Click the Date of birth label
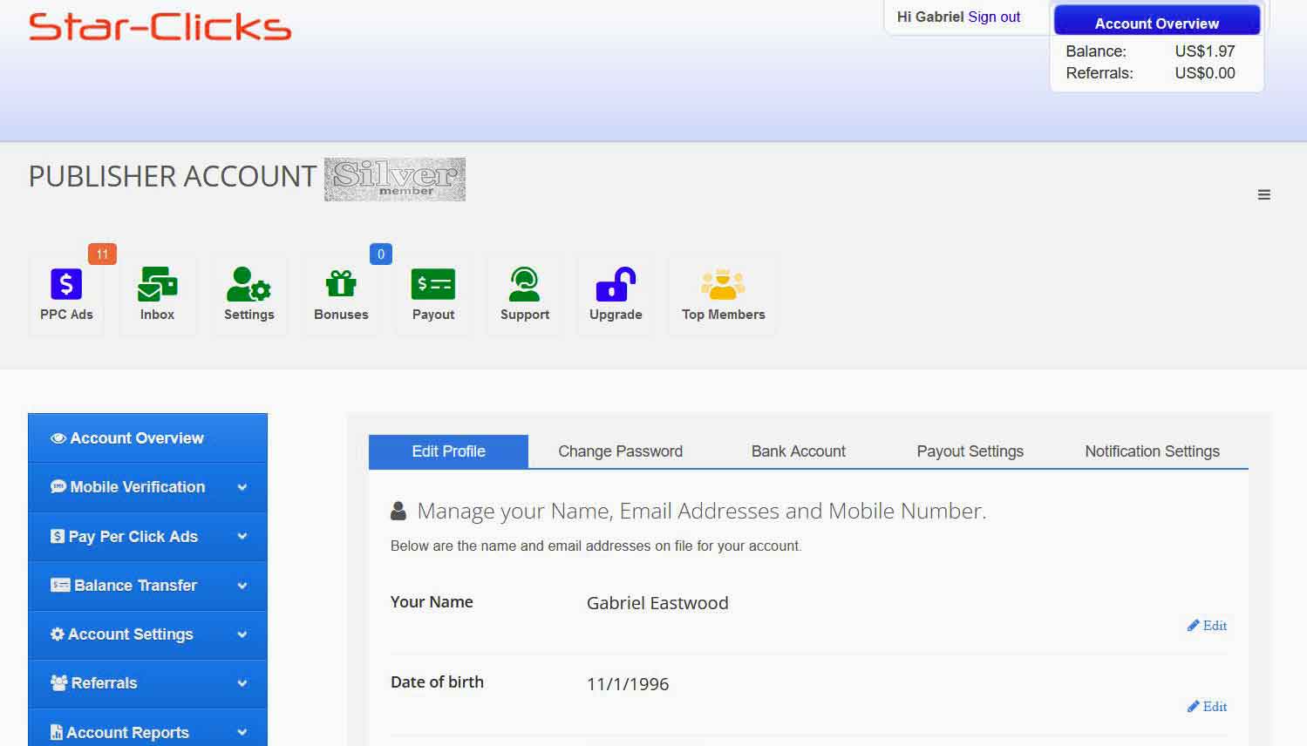The height and width of the screenshot is (746, 1307). point(437,682)
